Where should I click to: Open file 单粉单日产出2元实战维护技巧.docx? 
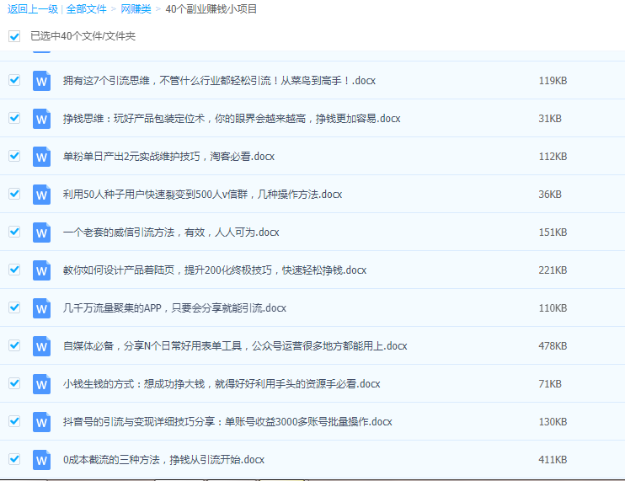tap(168, 157)
